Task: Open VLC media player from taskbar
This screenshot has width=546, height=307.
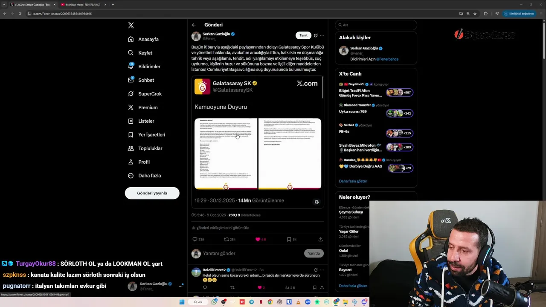Action: click(298, 302)
